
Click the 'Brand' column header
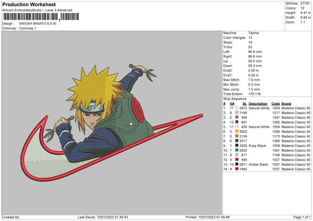[x=286, y=104]
